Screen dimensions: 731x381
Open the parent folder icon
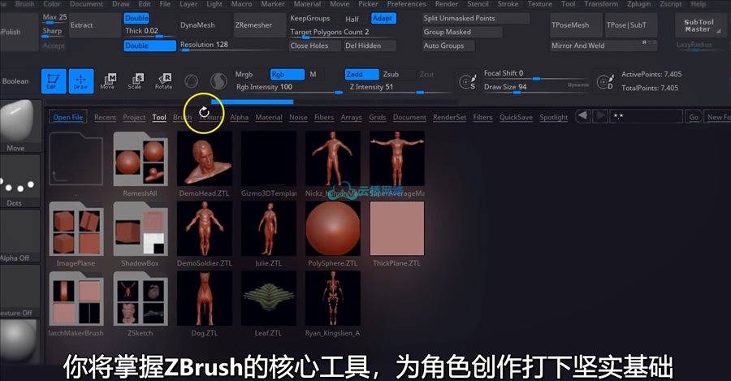(x=76, y=159)
